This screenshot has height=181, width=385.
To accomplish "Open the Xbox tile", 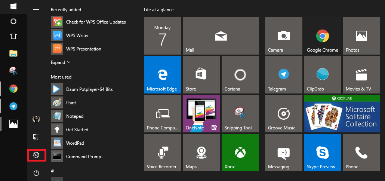I will (x=240, y=153).
